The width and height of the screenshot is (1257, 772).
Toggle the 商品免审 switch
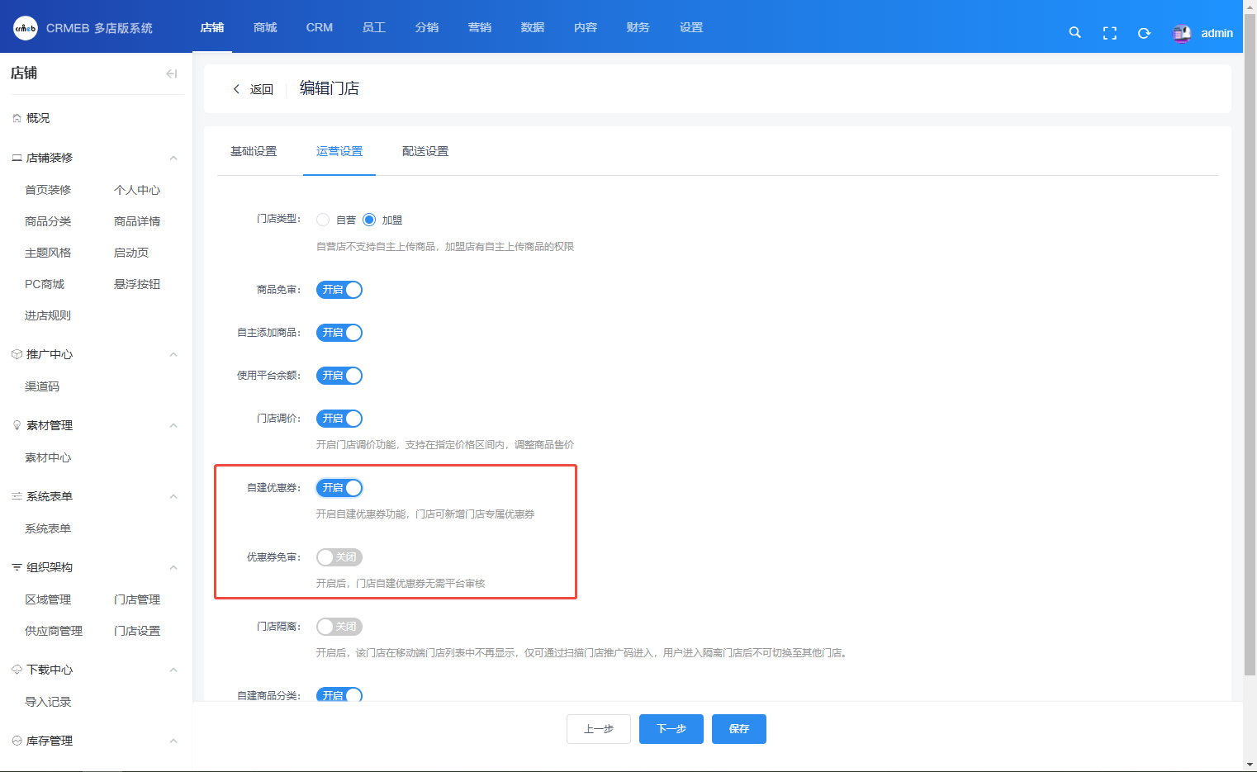coord(339,290)
